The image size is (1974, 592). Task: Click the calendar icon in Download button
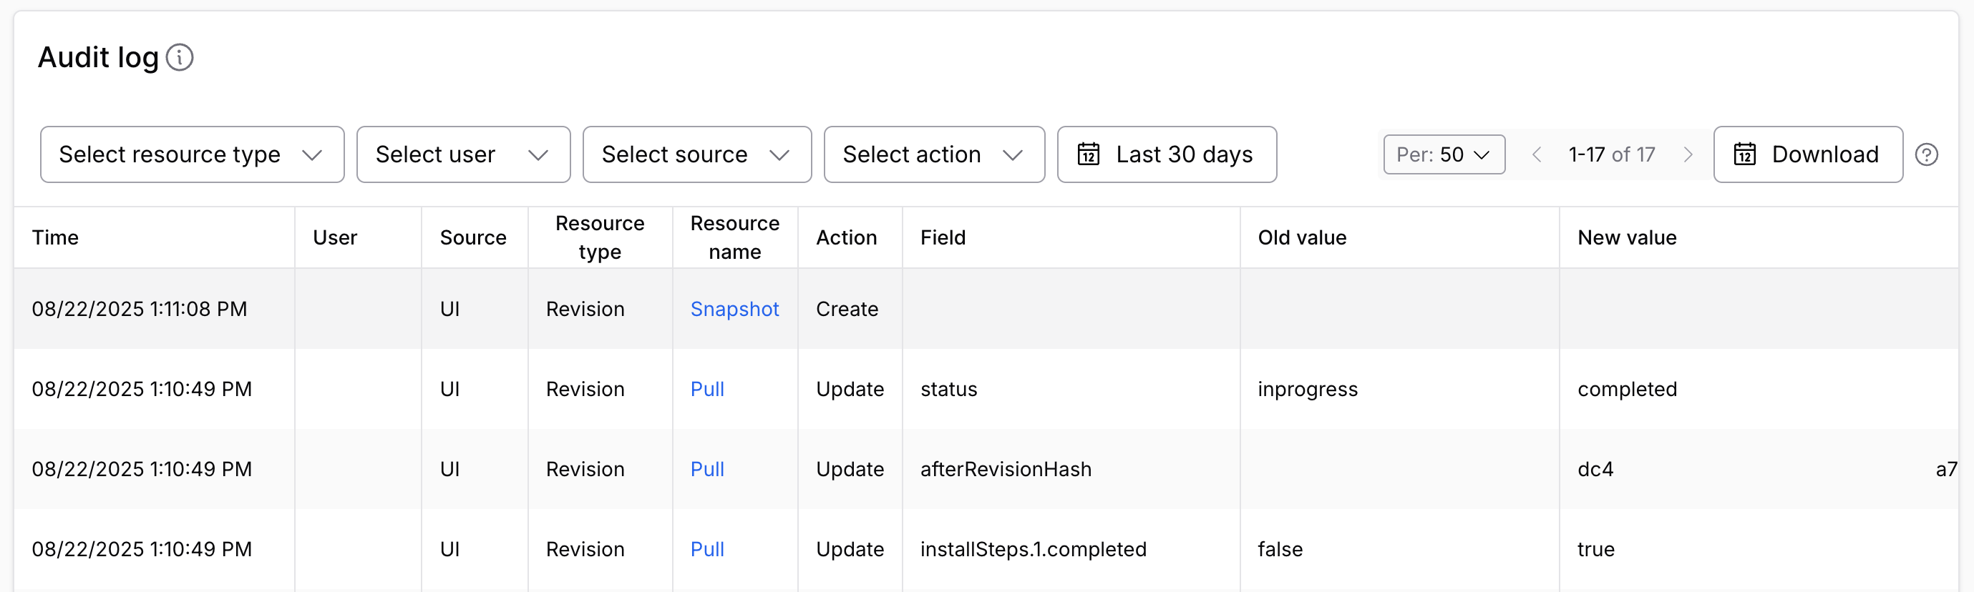coord(1745,154)
